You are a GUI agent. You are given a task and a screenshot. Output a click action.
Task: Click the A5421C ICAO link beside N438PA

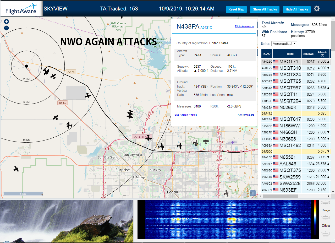pos(206,27)
